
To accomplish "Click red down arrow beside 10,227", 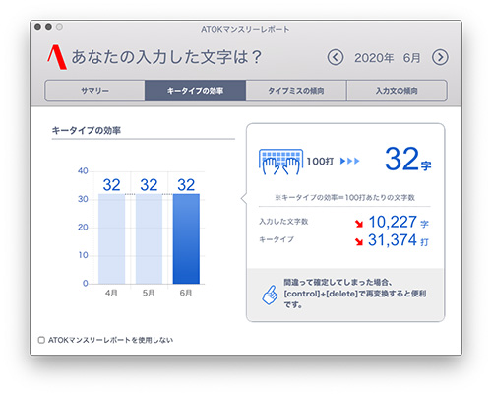I will [x=359, y=224].
